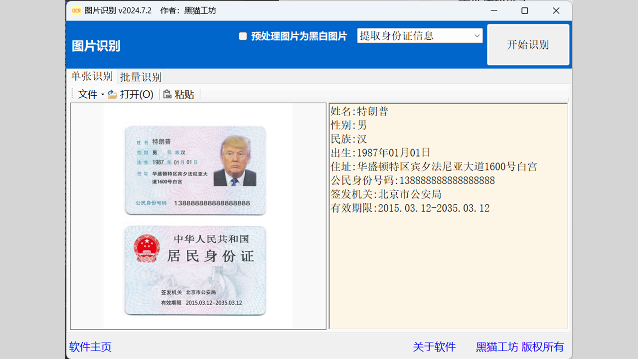
Task: Place cursor on 有效期限 line in results
Action: [410, 208]
